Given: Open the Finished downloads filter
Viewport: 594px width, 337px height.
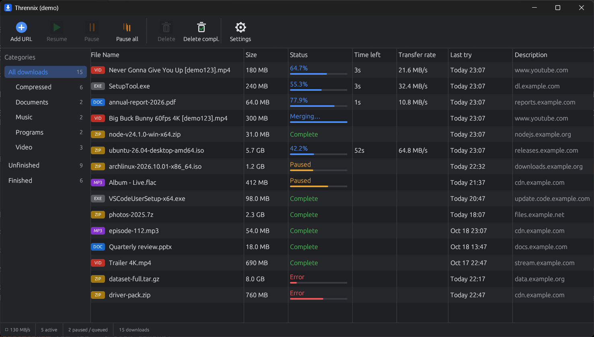Looking at the screenshot, I should coord(45,181).
